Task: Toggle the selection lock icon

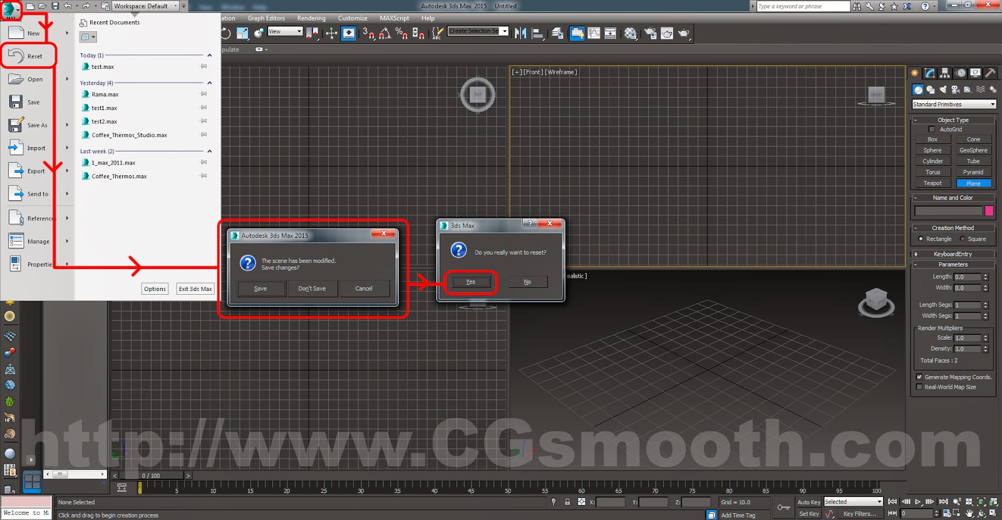Action: [x=567, y=502]
